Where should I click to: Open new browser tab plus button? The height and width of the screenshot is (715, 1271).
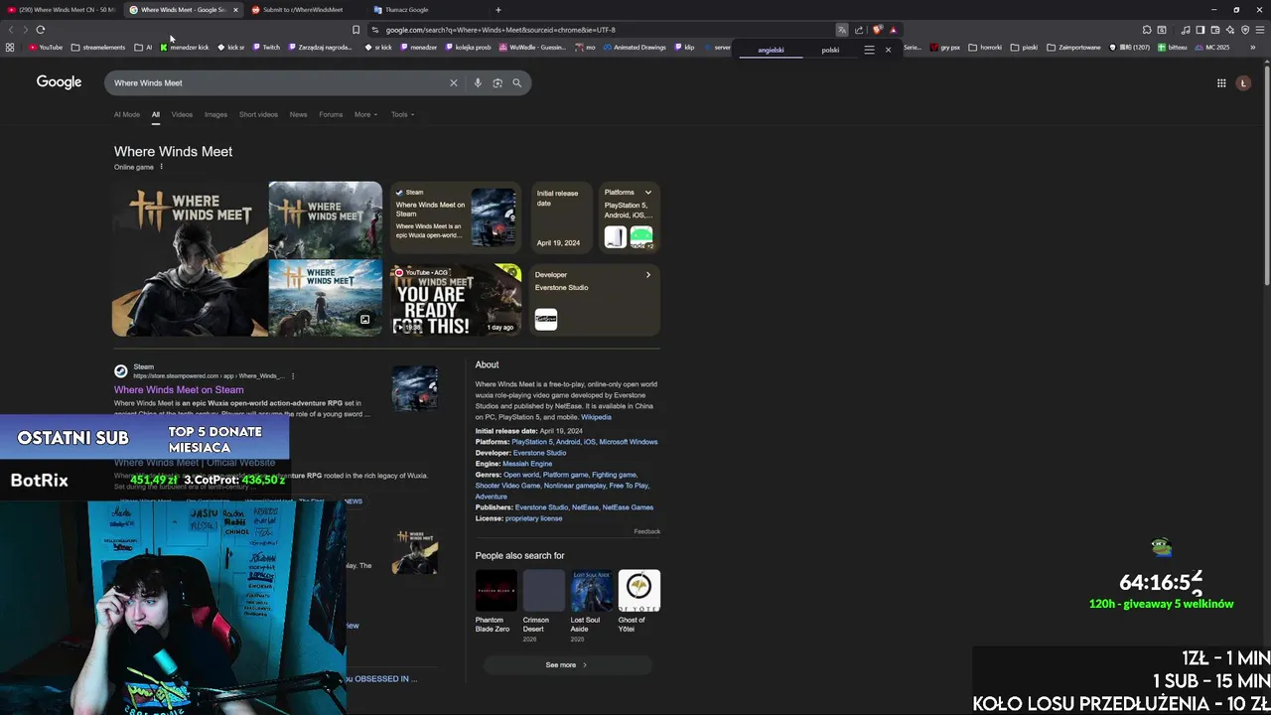click(498, 10)
